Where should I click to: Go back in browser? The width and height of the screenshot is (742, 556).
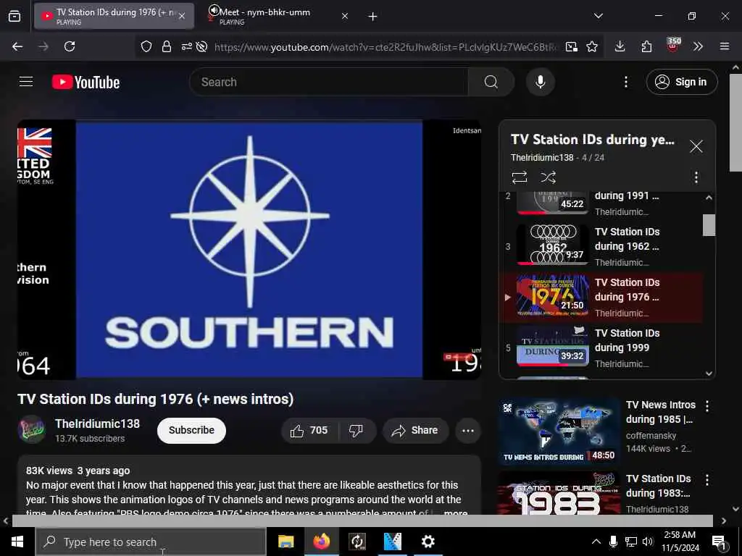point(17,46)
